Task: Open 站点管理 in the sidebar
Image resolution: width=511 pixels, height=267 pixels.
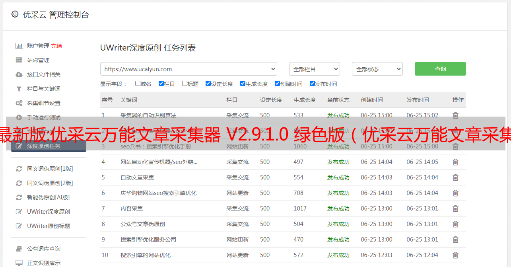Action: click(x=38, y=60)
